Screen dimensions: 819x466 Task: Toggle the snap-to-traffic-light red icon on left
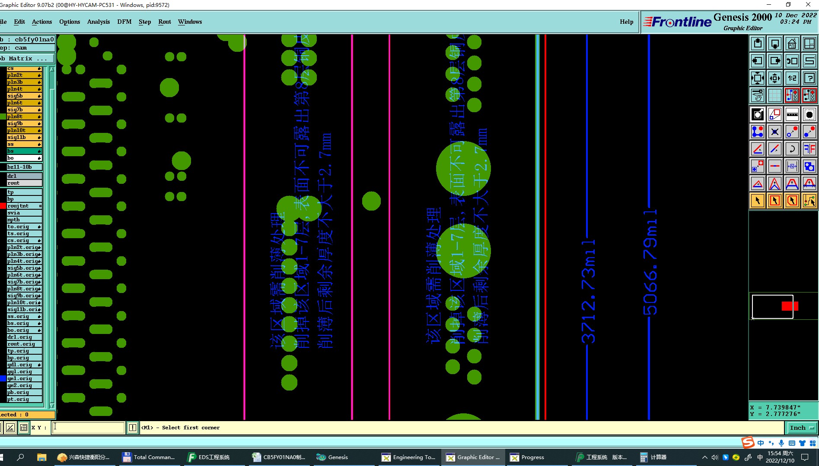792,95
